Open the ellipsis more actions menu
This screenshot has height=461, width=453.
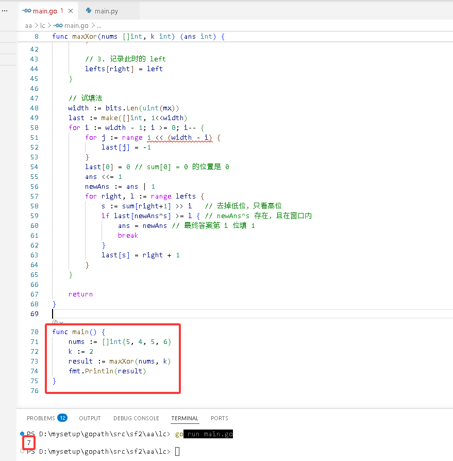click(5, 11)
